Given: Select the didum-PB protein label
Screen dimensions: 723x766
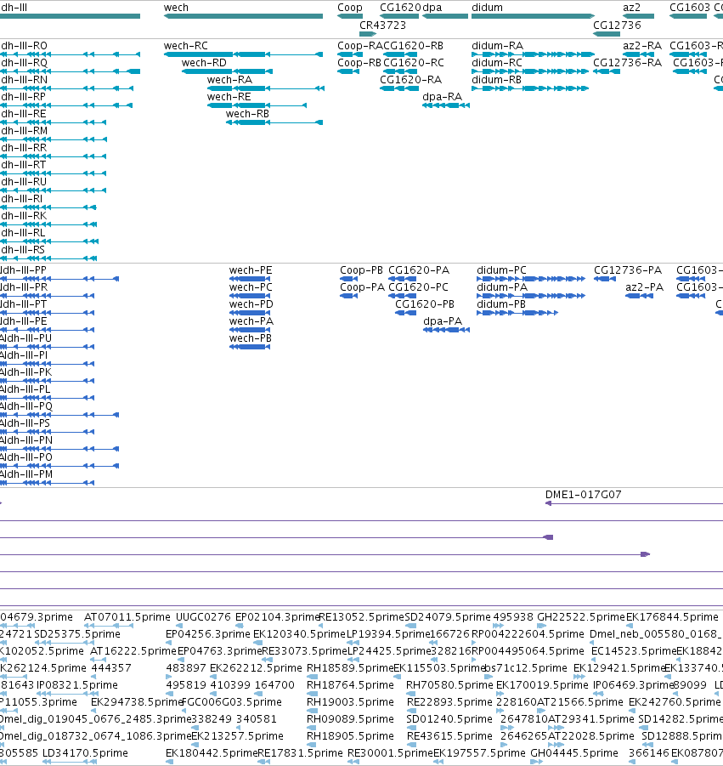Looking at the screenshot, I should pyautogui.click(x=501, y=304).
